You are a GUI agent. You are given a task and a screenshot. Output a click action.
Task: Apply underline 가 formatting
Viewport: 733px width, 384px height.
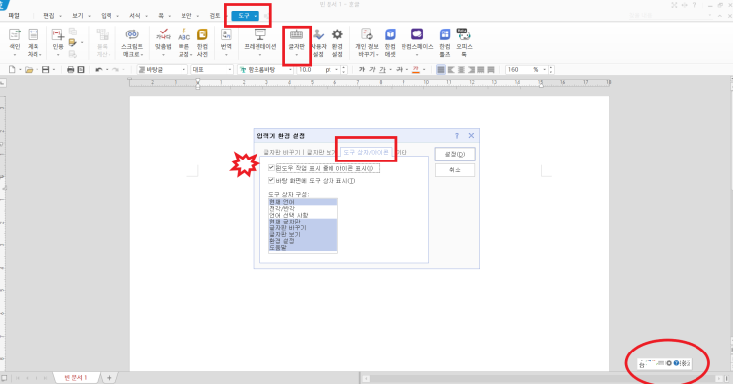click(x=383, y=70)
